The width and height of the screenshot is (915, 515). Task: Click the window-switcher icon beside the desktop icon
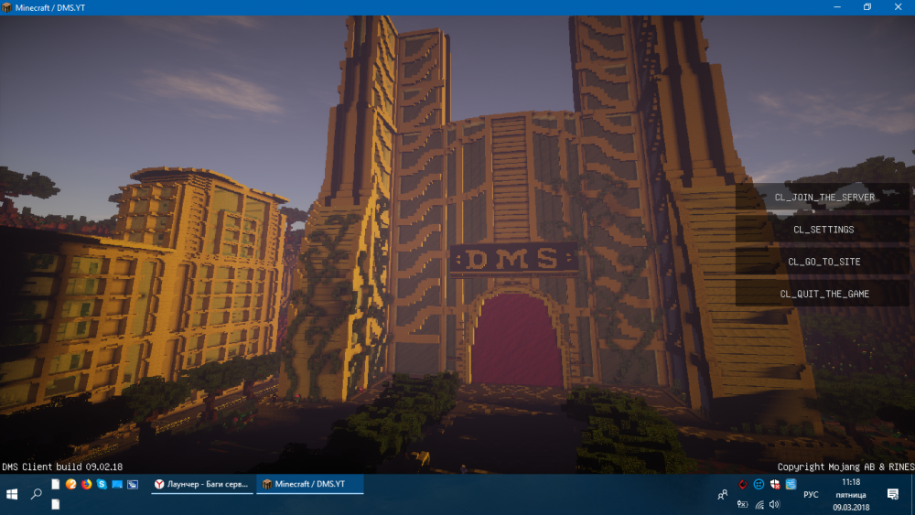133,484
